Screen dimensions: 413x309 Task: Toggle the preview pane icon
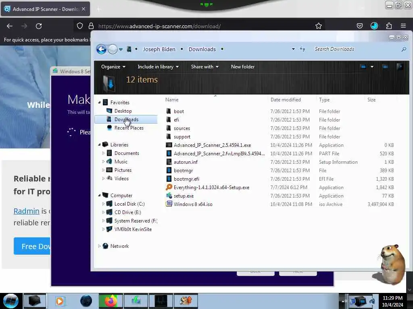pyautogui.click(x=385, y=67)
